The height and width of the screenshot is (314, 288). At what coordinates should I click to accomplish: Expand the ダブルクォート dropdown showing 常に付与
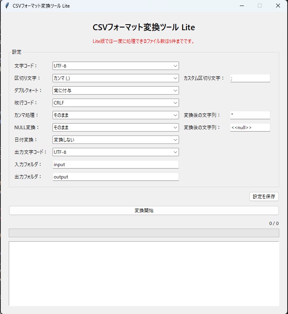click(116, 91)
